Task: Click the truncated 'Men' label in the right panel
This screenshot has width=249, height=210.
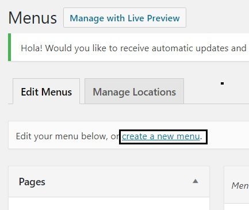Action: click(240, 186)
